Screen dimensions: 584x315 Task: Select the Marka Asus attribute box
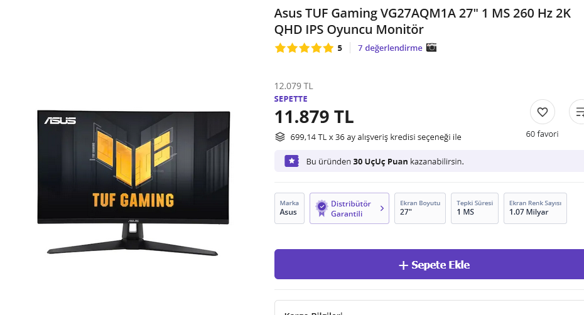pyautogui.click(x=289, y=208)
